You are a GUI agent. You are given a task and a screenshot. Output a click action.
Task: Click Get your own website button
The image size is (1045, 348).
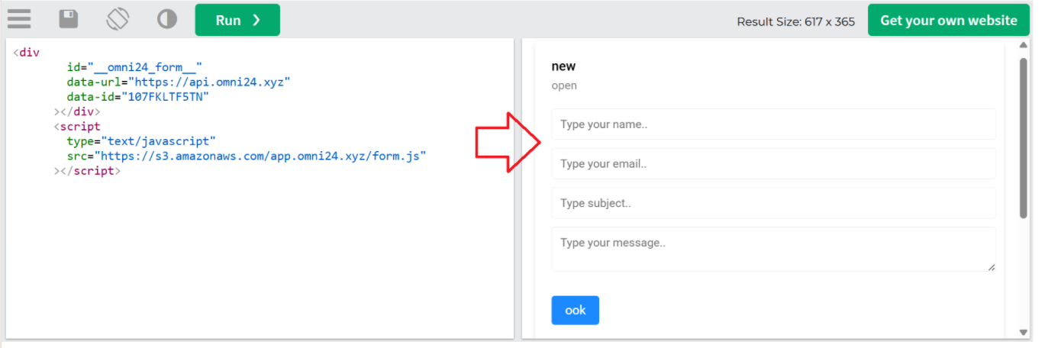948,20
